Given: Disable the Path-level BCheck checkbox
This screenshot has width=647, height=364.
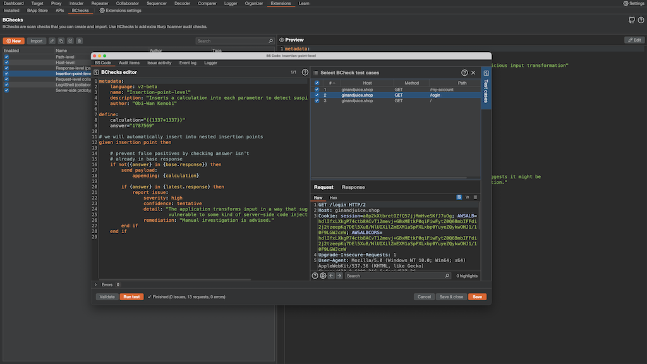Looking at the screenshot, I should (x=6, y=57).
